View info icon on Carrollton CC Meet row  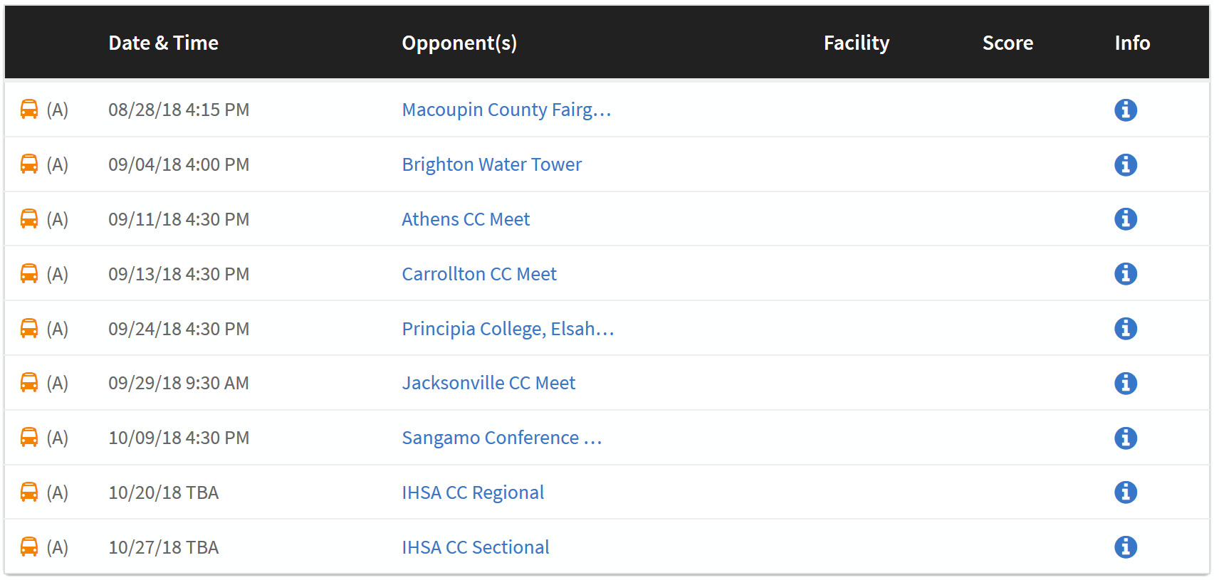click(x=1125, y=274)
